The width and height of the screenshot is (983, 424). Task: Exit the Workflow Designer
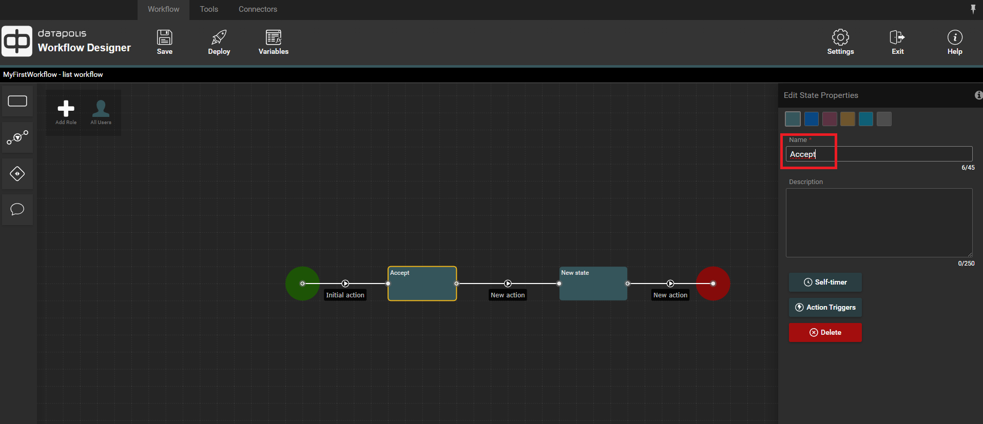coord(897,42)
